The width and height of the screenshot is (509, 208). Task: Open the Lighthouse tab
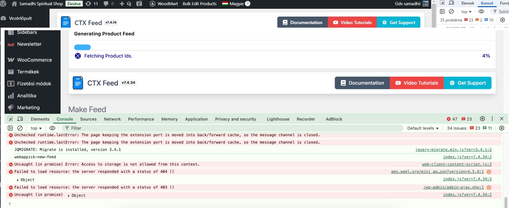[x=278, y=119]
